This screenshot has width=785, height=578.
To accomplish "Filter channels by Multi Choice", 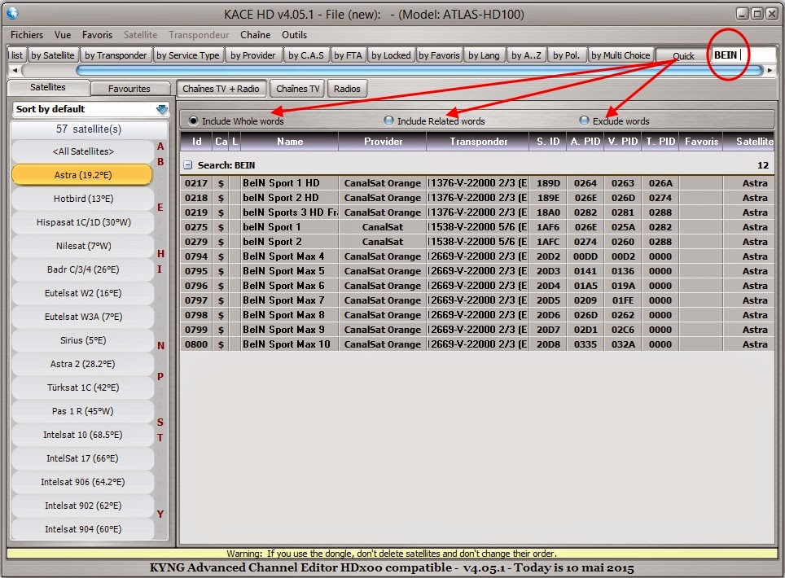I will point(621,55).
